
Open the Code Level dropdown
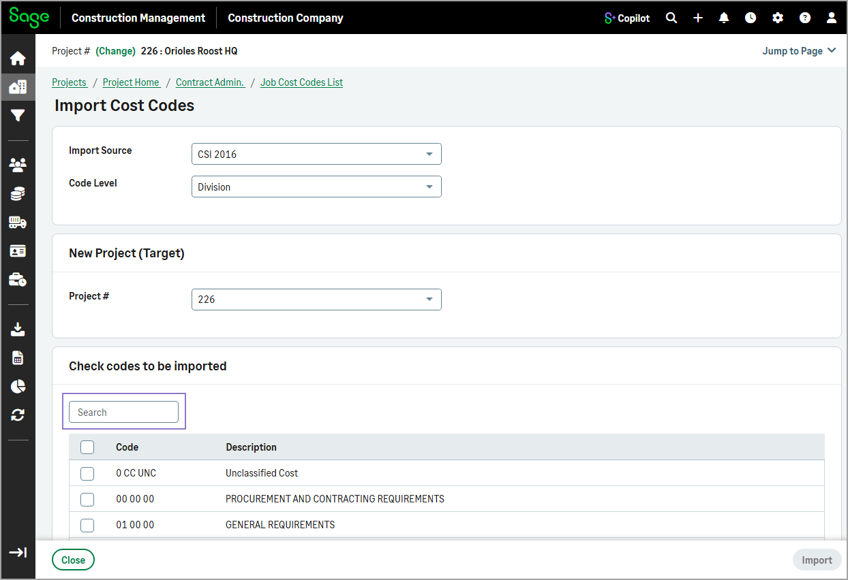(316, 187)
